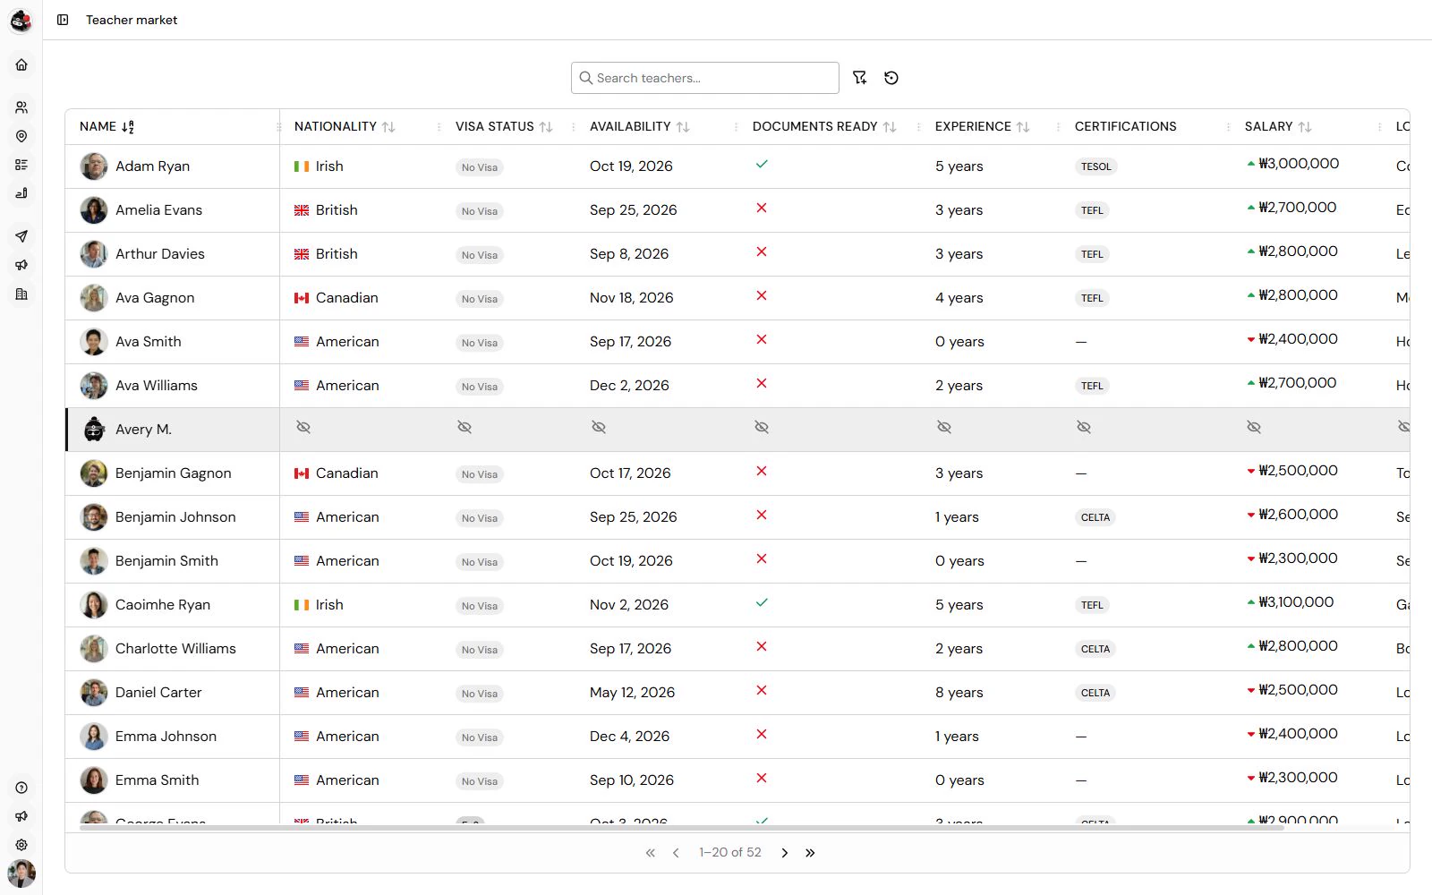Go to the previous page of teachers
This screenshot has height=895, width=1432.
[x=676, y=853]
